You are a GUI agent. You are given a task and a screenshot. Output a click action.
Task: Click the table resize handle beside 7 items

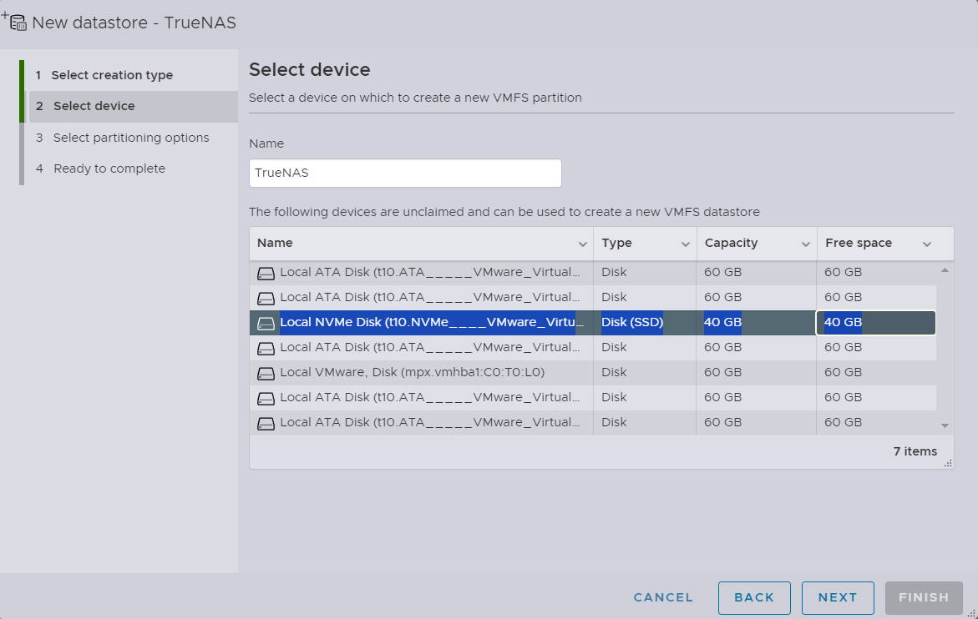947,463
